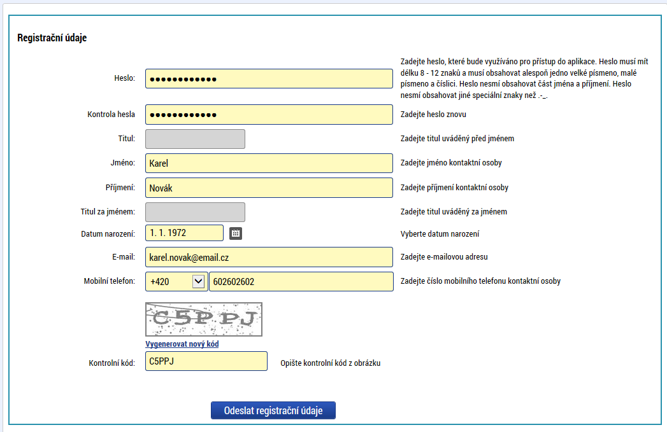The width and height of the screenshot is (667, 432).
Task: Focus the E-mail field karel.novak@email.cz
Action: (269, 257)
